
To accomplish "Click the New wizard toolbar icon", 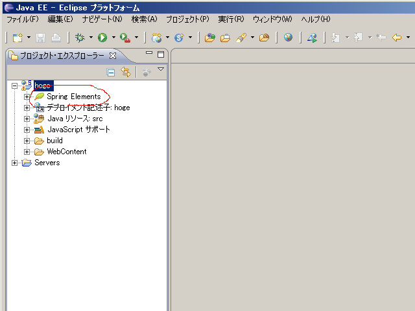I will click(18, 38).
